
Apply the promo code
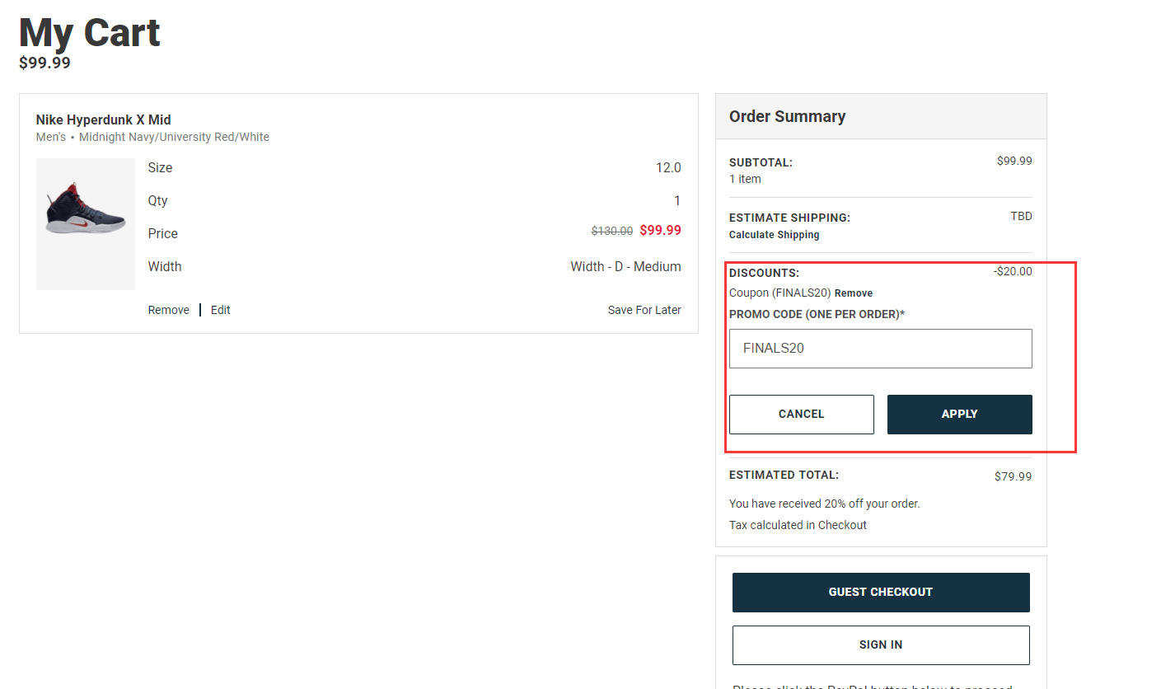click(x=960, y=415)
